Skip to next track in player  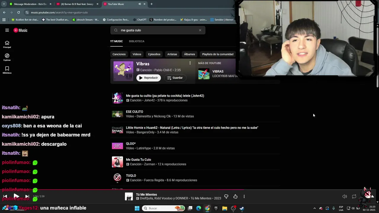(27, 196)
